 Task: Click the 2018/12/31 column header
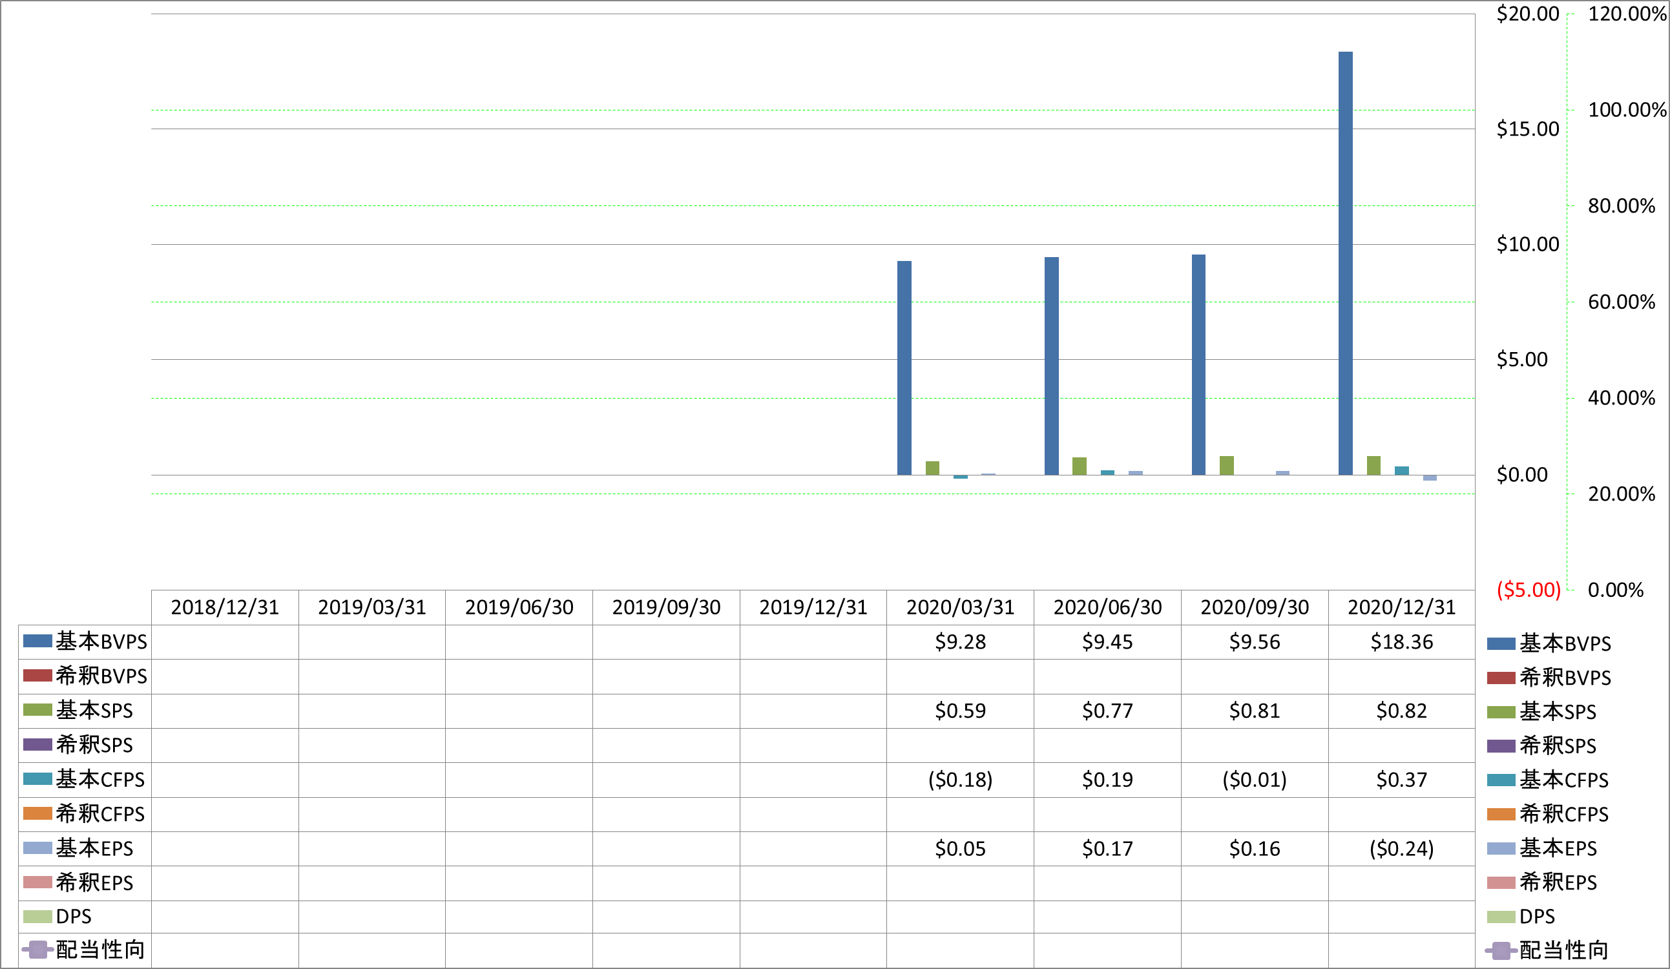click(225, 607)
